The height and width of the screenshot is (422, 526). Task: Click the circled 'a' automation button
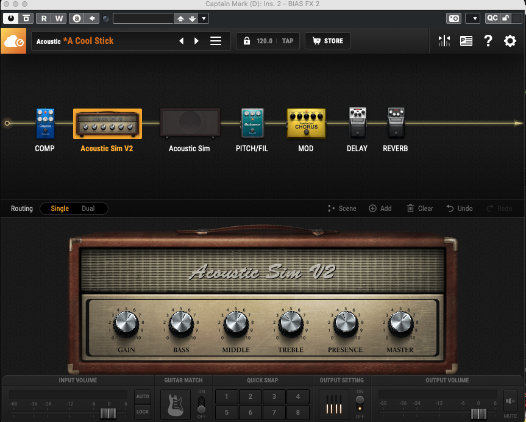click(76, 18)
